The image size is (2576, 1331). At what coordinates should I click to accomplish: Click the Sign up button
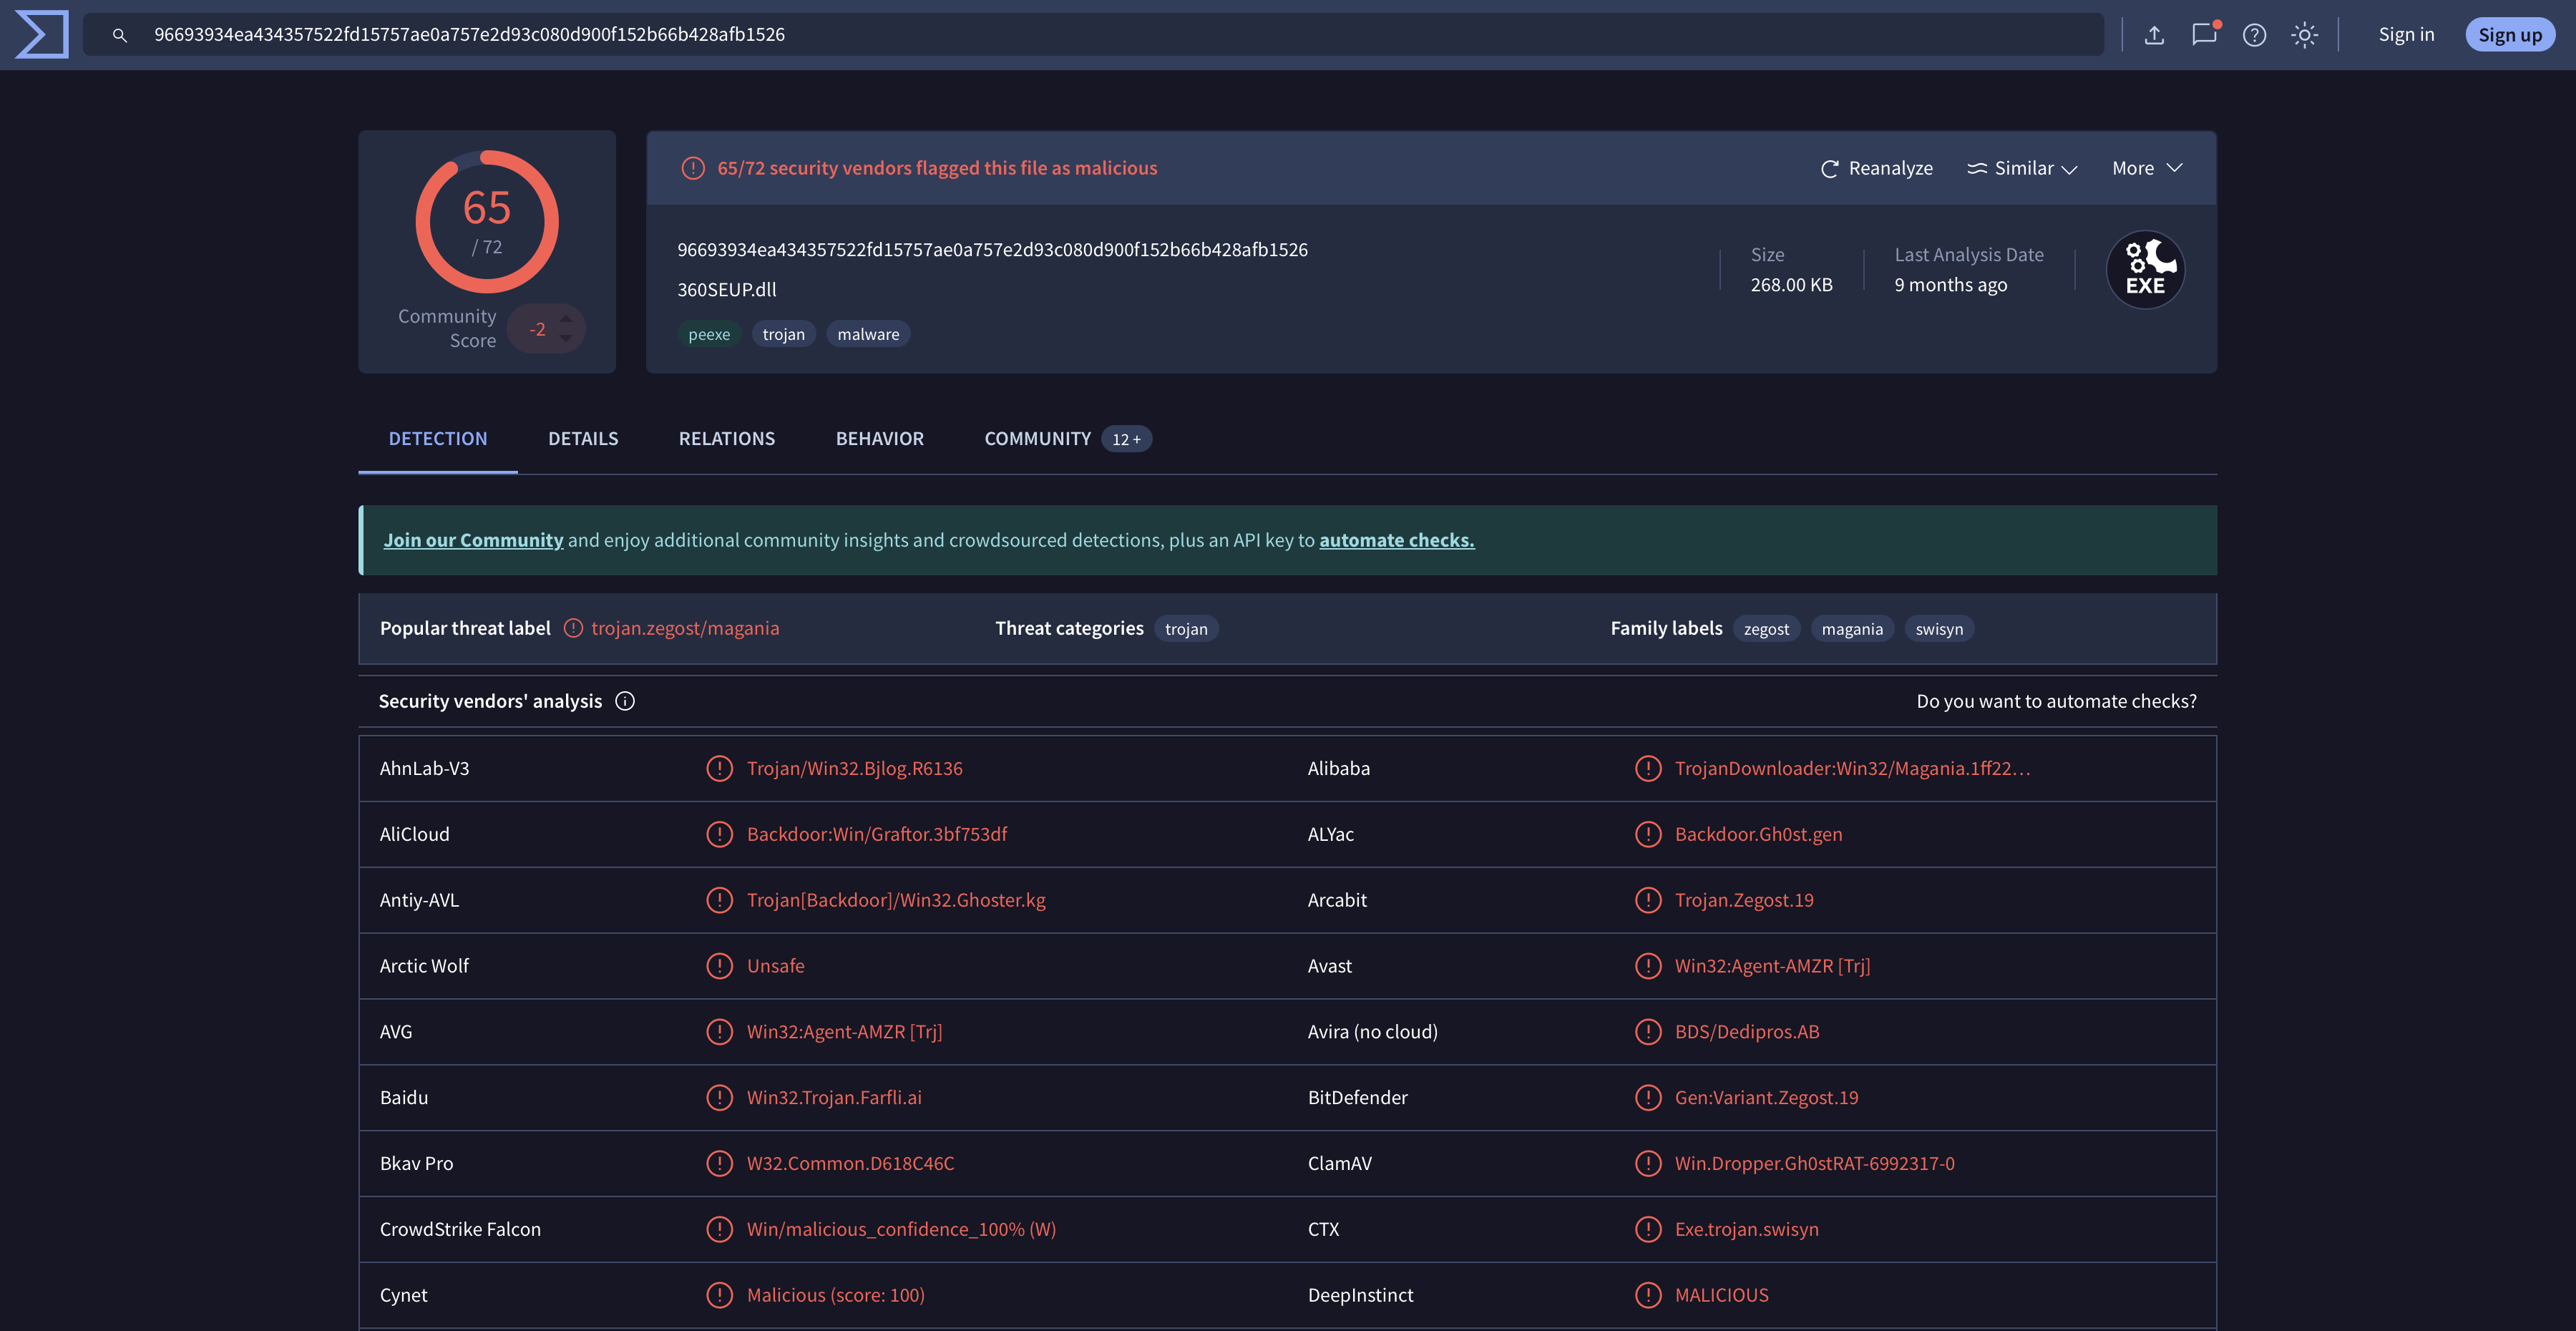2510,35
